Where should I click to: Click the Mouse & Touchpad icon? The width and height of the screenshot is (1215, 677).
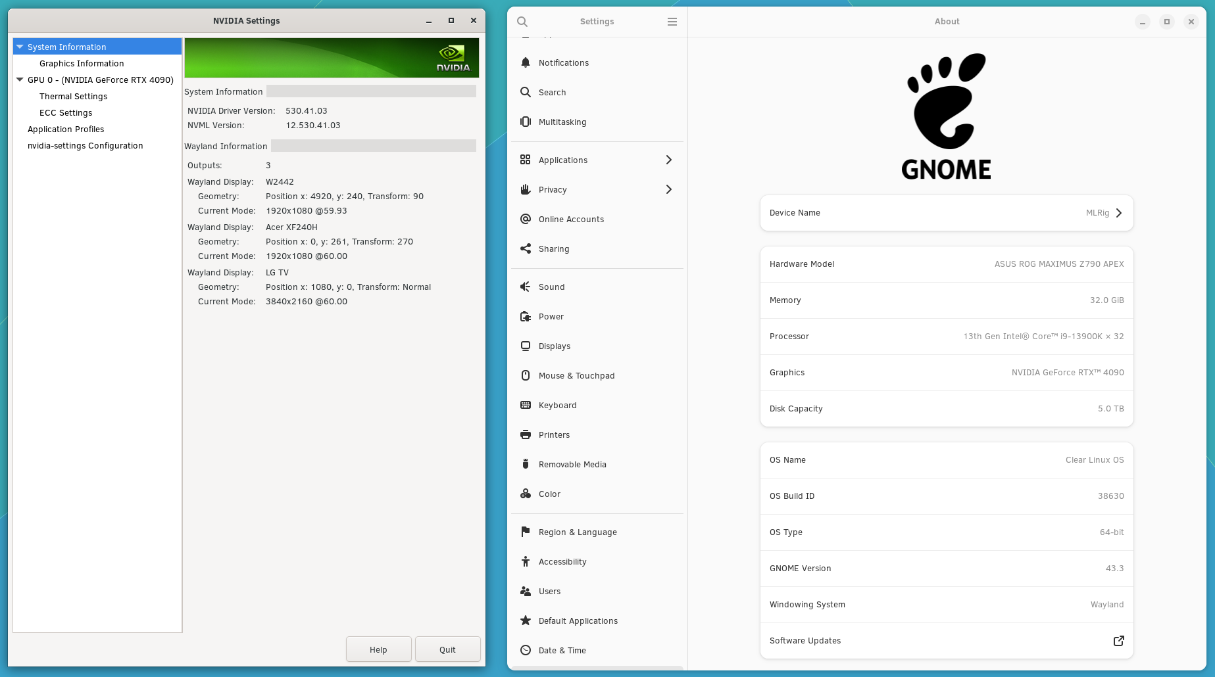(526, 375)
